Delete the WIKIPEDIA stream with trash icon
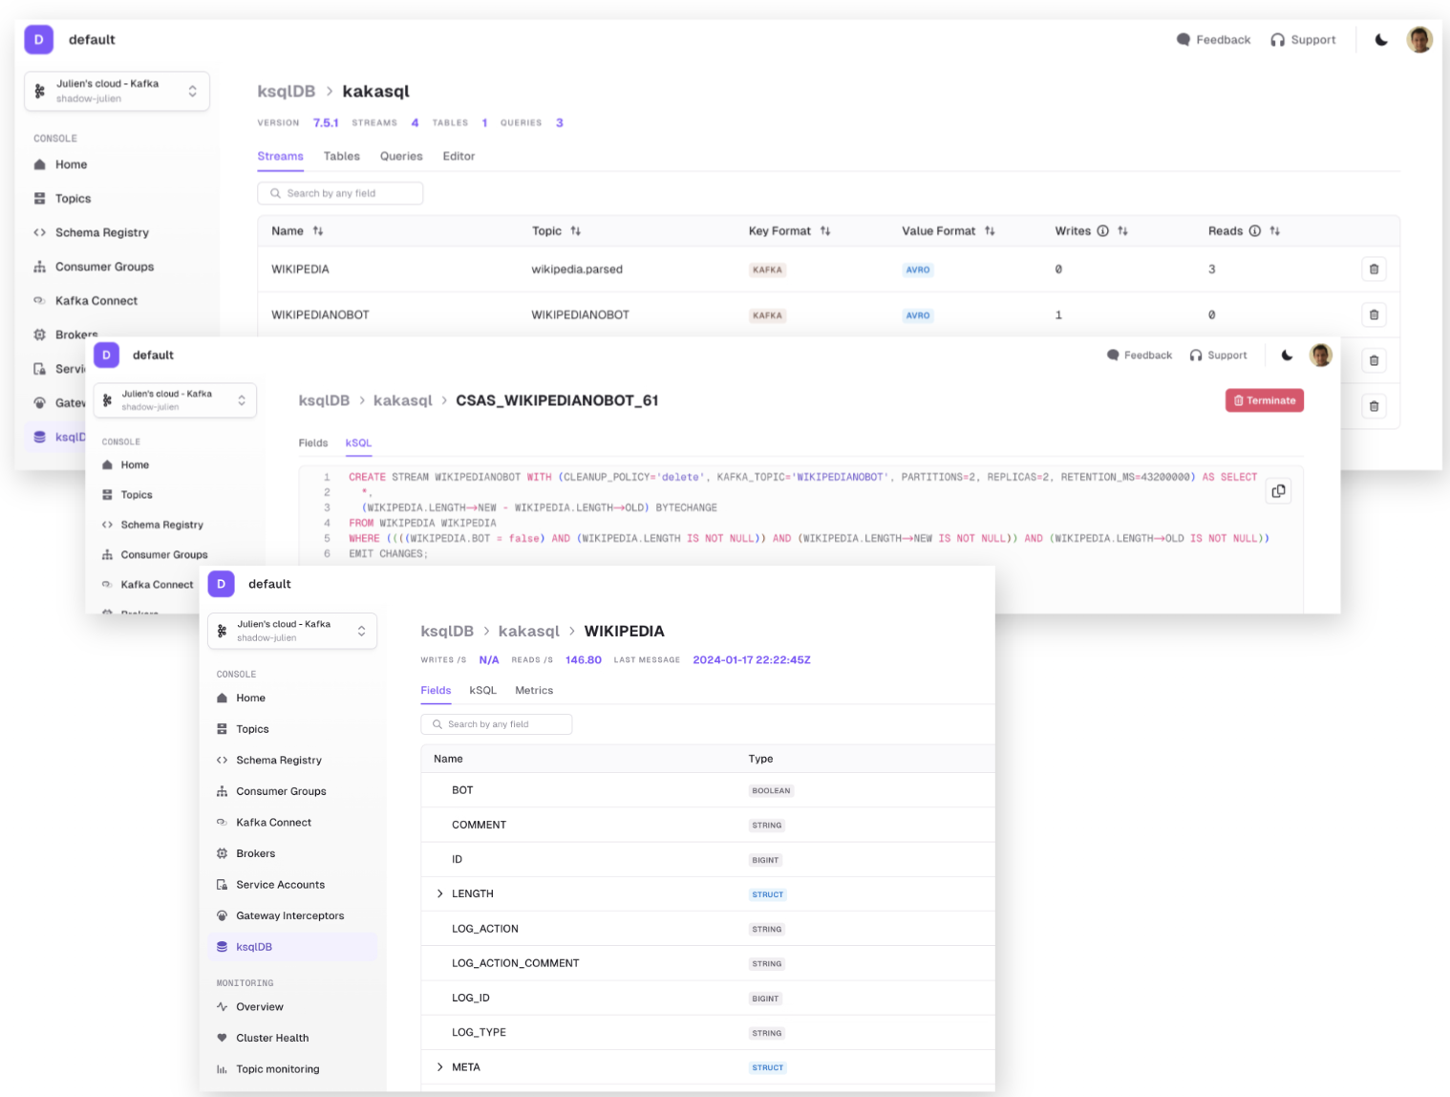 [x=1374, y=269]
